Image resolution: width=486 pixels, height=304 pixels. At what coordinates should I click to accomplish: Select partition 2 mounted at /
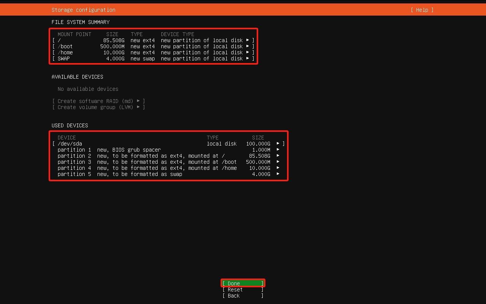(x=169, y=156)
